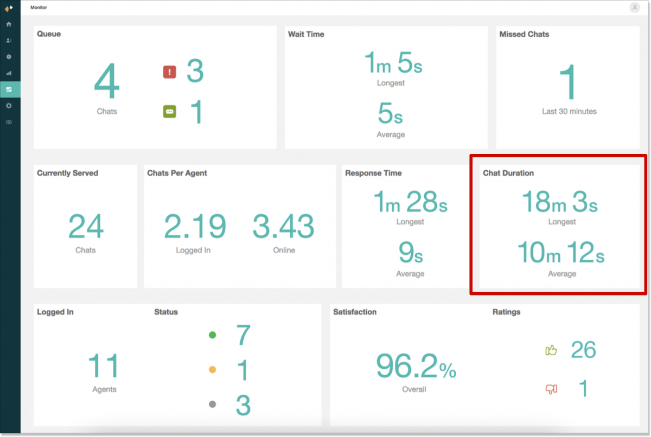Image resolution: width=651 pixels, height=437 pixels.
Task: Open the Home icon in the sidebar
Action: (9, 24)
